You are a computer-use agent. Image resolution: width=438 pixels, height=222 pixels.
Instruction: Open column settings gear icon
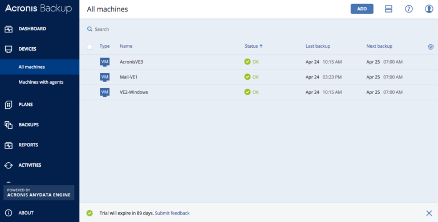tap(431, 47)
